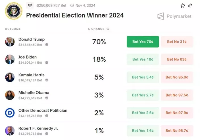The image size is (200, 140).
Task: Click the trophy icon near bet total
Action: [x=30, y=5]
